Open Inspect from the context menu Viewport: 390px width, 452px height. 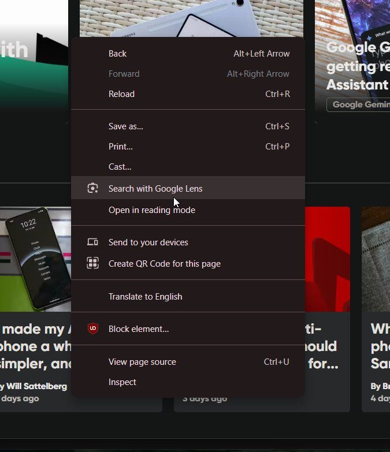[188, 382]
